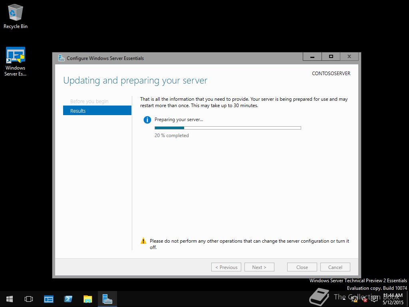Open the Recycle Bin desktop icon

[16, 16]
